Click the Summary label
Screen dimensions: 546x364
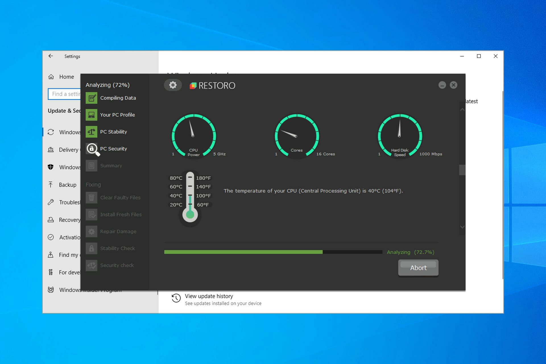(111, 166)
